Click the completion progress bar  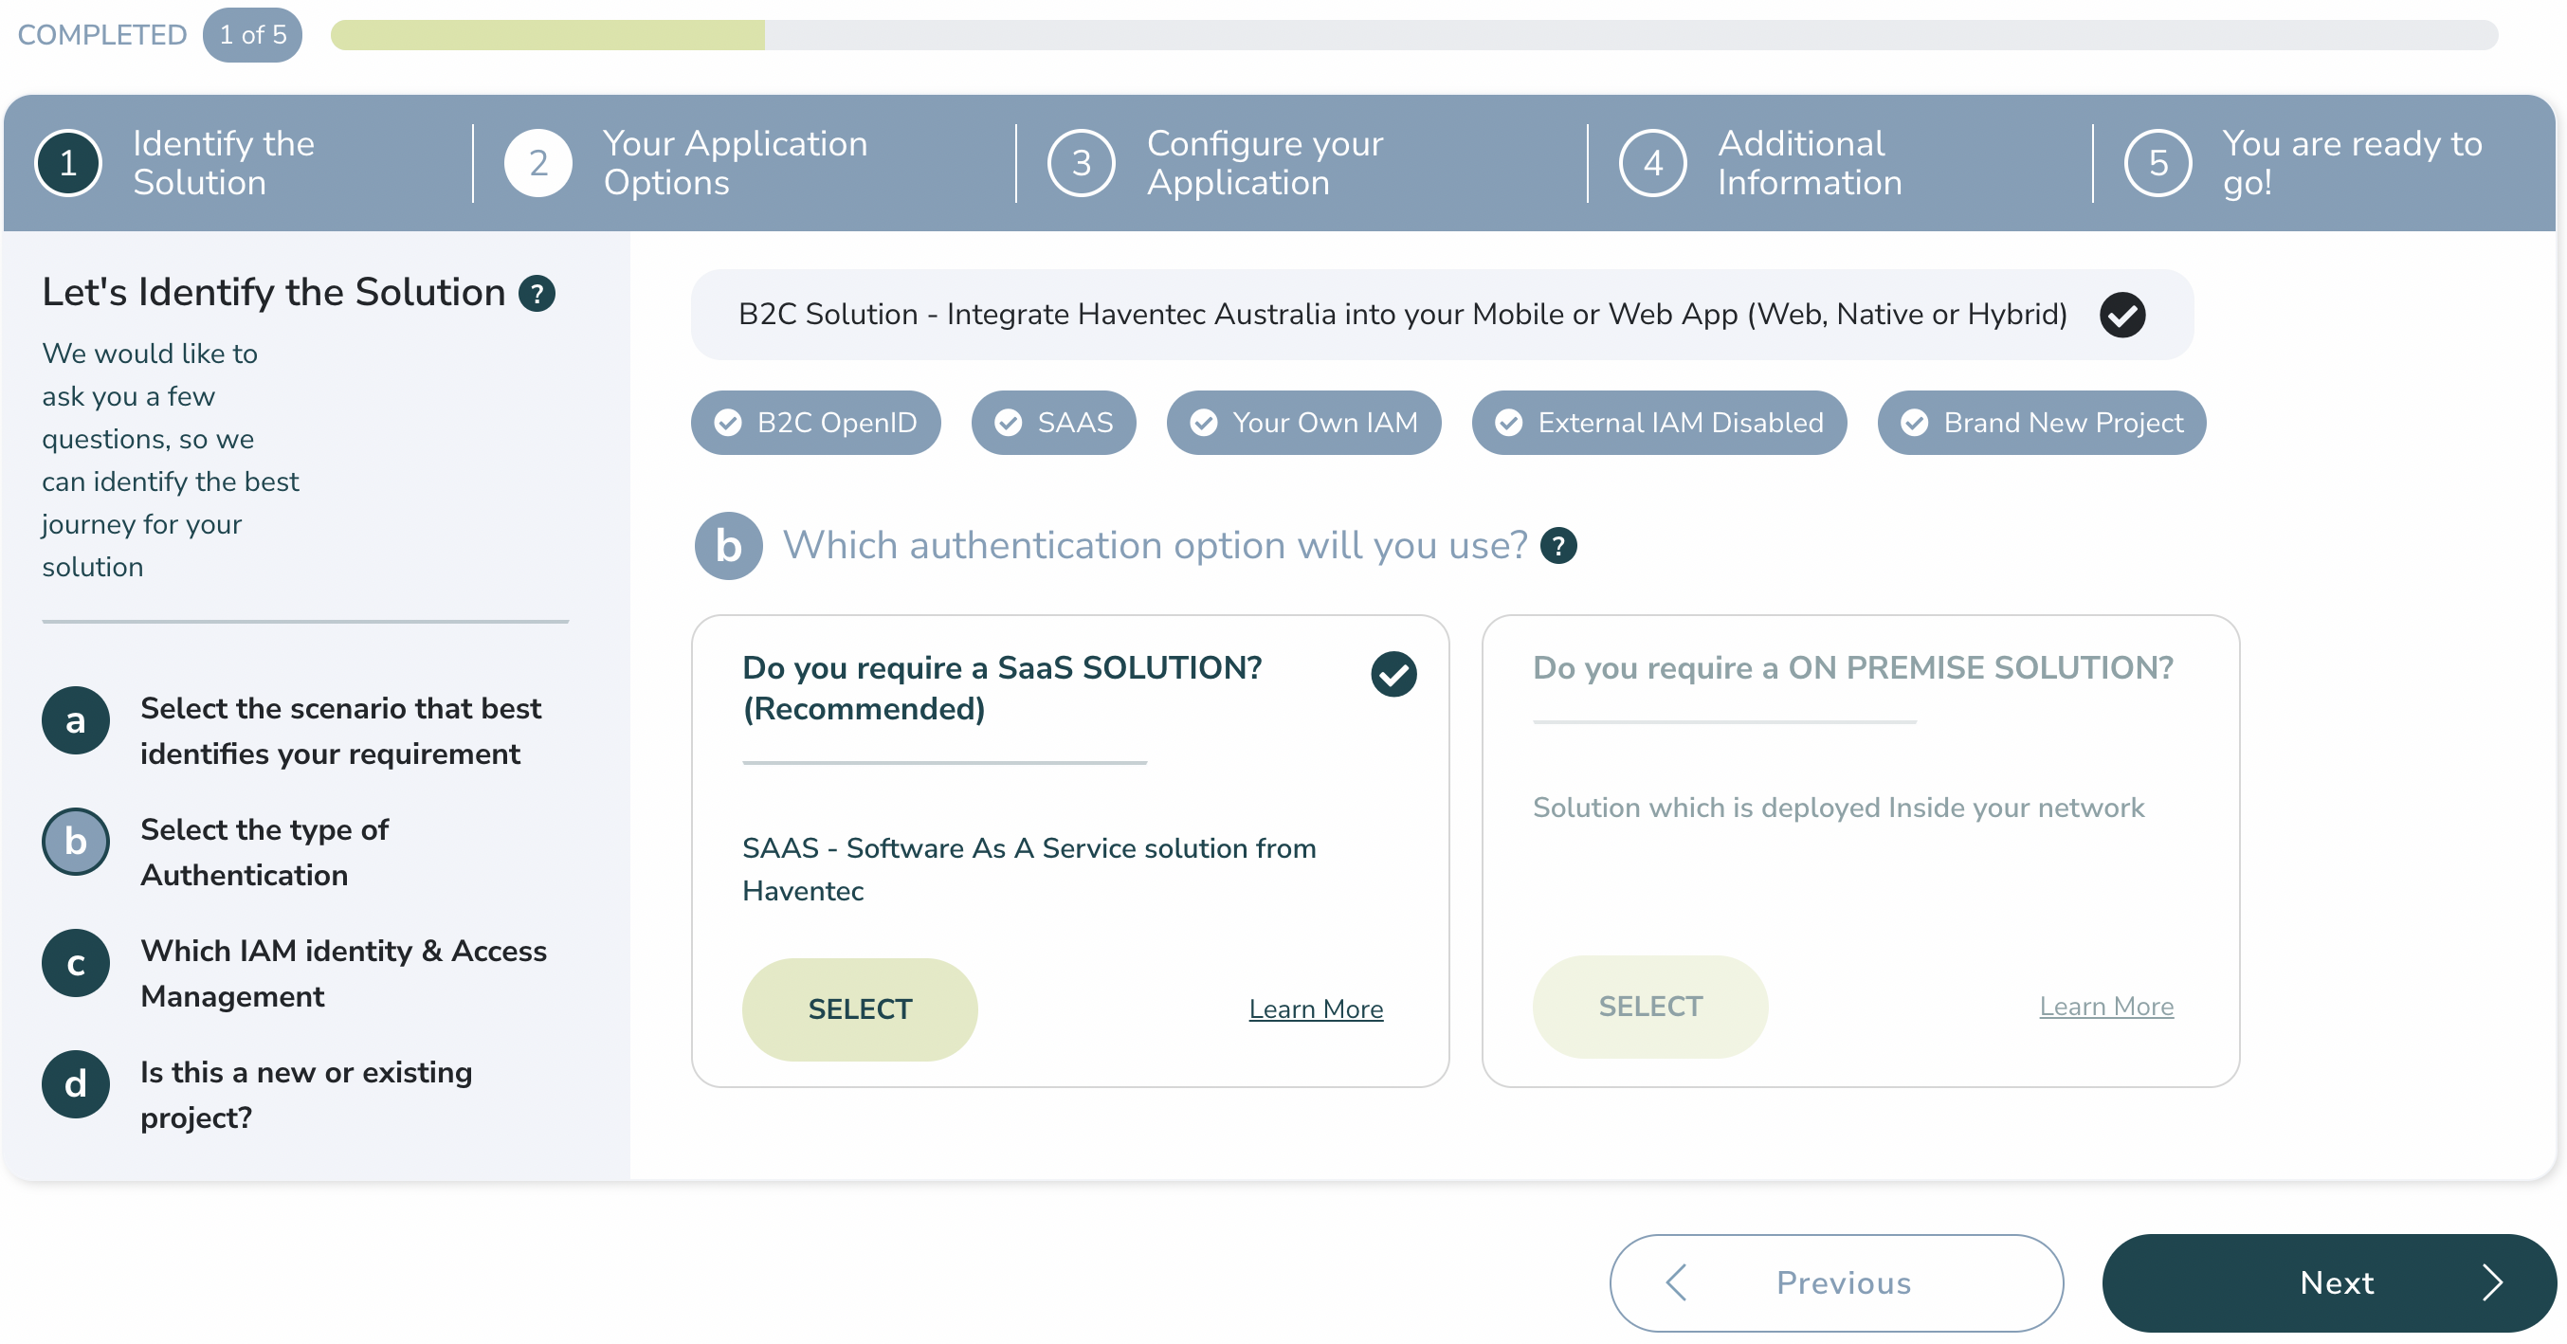coord(1413,35)
